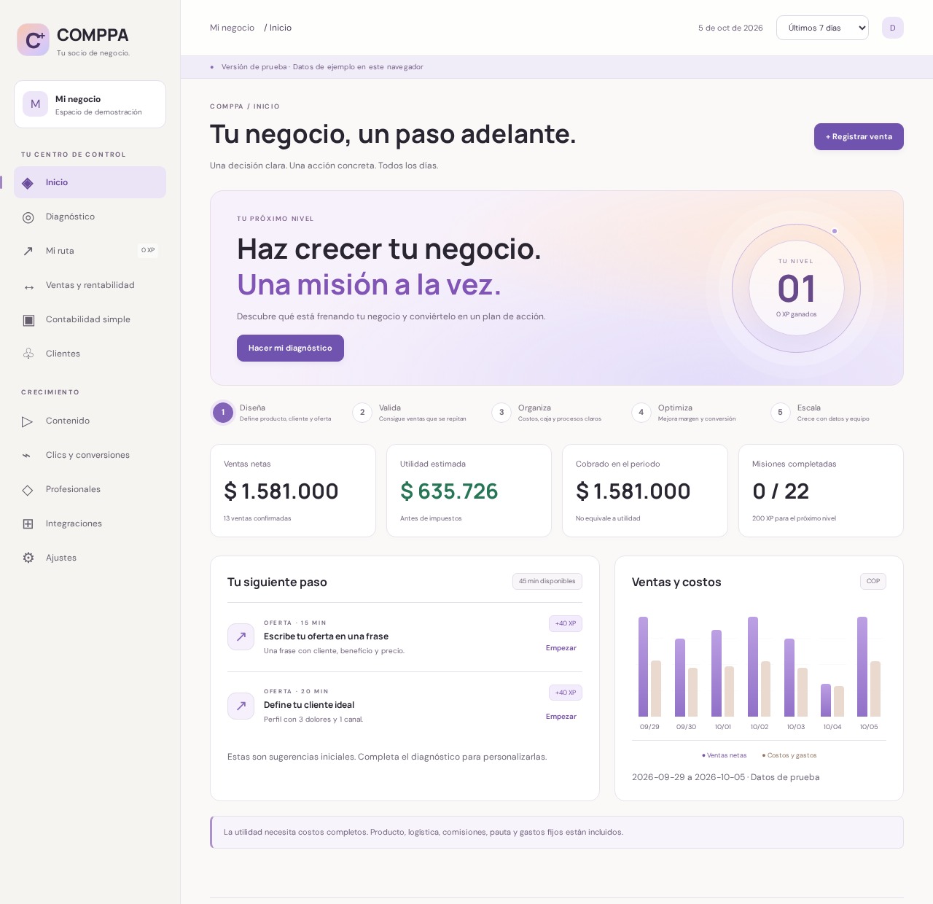Click the Inicio diamond icon in sidebar
Screen dimensions: 933x904
tap(28, 183)
